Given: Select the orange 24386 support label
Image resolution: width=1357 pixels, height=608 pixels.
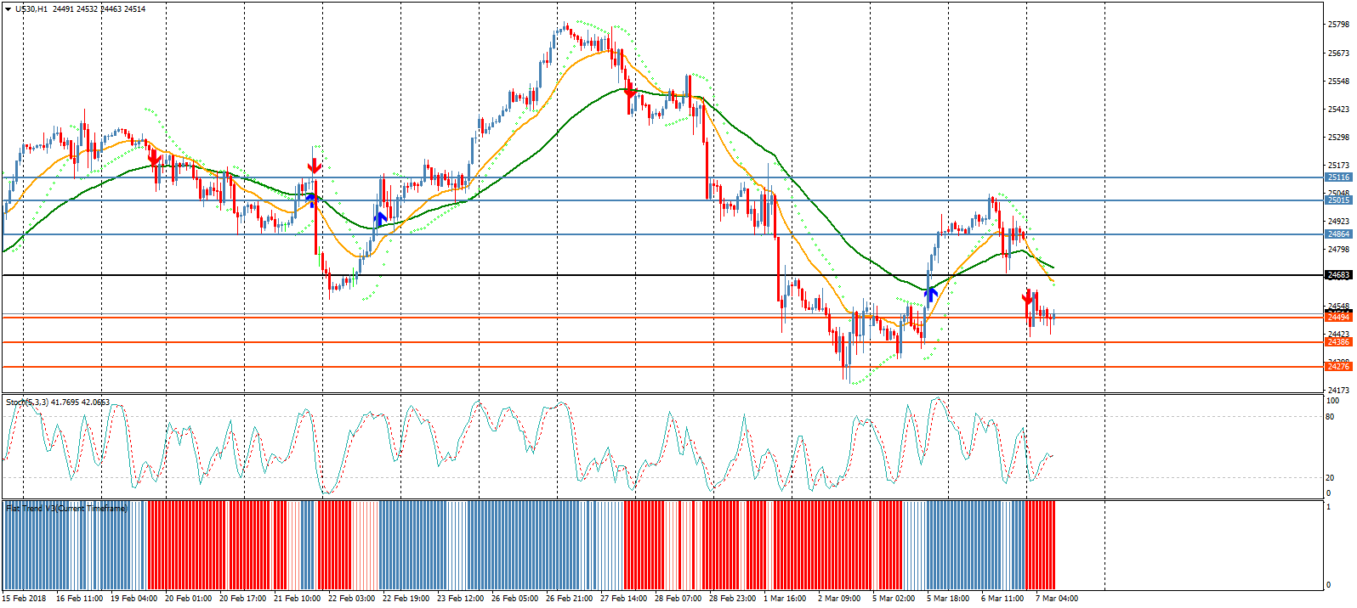Looking at the screenshot, I should [1337, 342].
